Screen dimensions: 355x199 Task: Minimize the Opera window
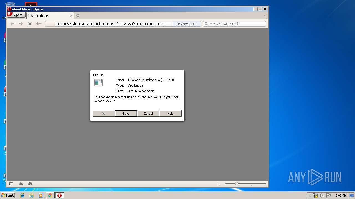tap(255, 9)
